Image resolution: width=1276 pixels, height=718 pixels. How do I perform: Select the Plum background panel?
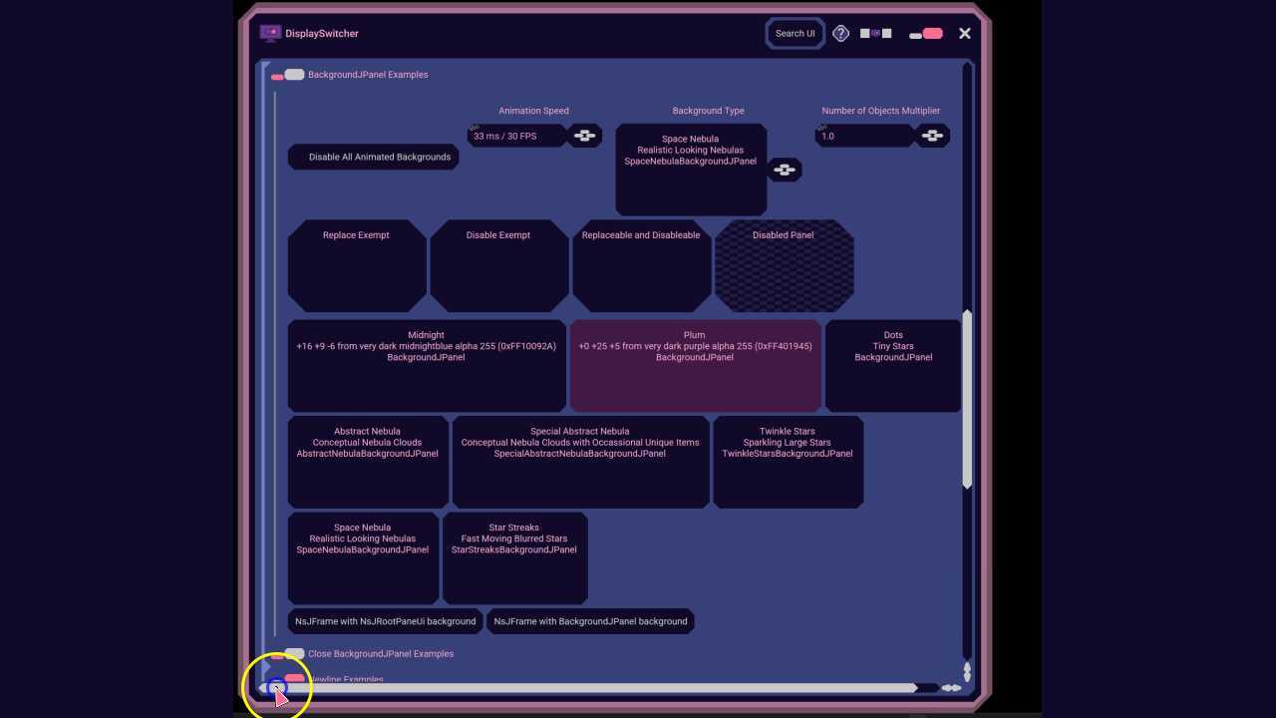[x=695, y=365]
